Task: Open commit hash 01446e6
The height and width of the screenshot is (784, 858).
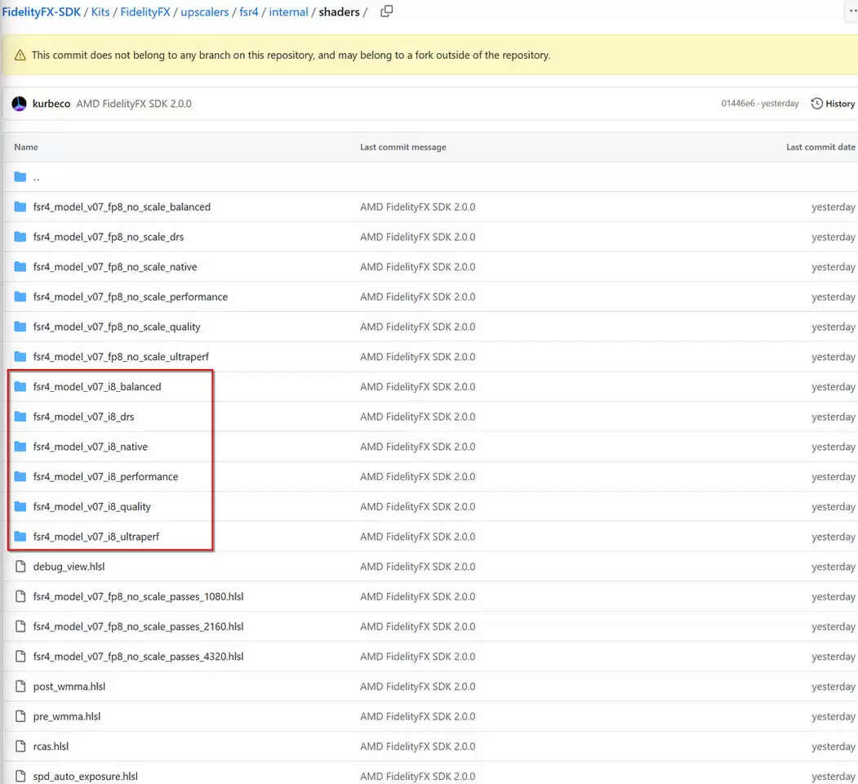Action: coord(738,104)
